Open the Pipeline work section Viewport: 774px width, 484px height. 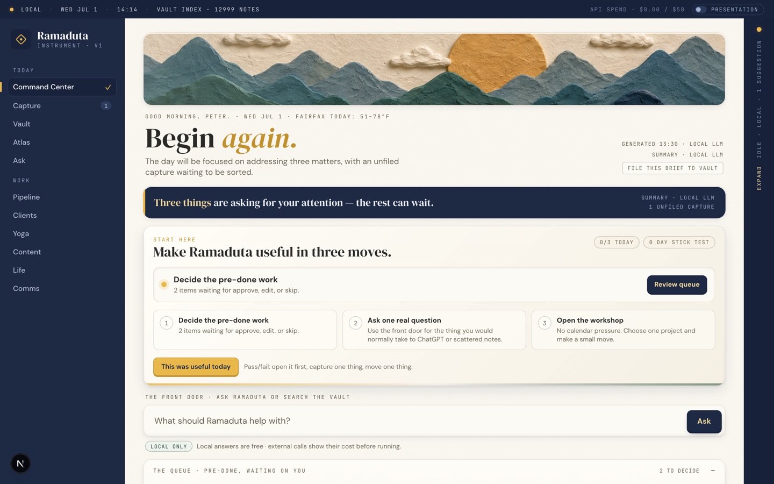[x=62, y=197]
